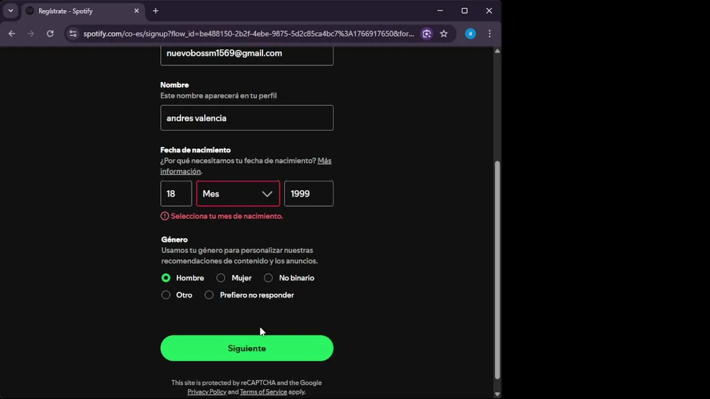Click the Género heading

[x=174, y=240]
